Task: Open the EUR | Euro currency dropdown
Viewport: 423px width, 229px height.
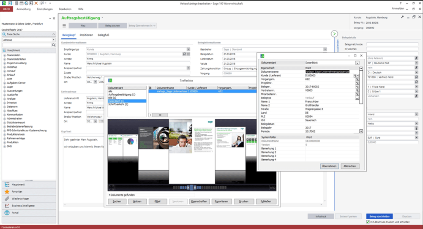Action: tap(416, 138)
